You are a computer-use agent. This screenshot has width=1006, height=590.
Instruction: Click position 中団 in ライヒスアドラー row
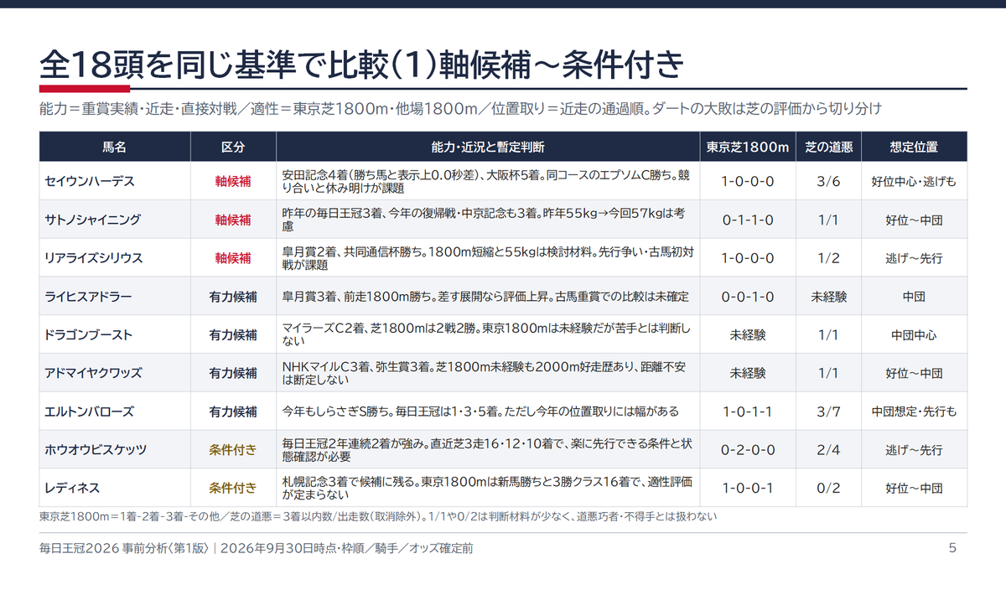[x=914, y=297]
